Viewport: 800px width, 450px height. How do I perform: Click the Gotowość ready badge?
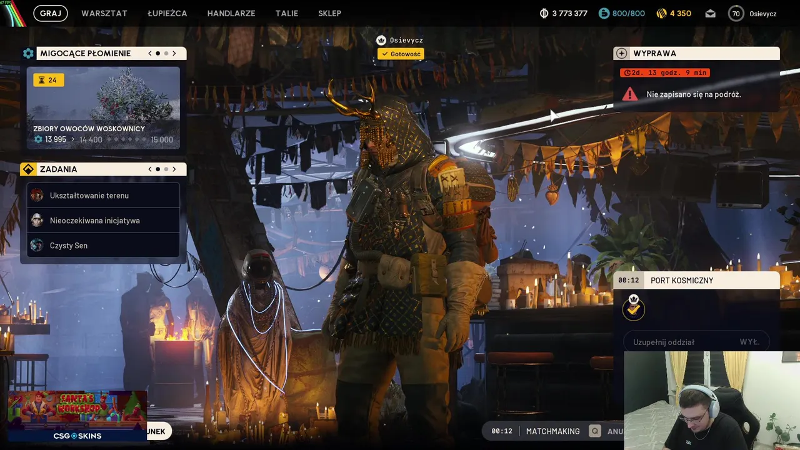click(401, 54)
